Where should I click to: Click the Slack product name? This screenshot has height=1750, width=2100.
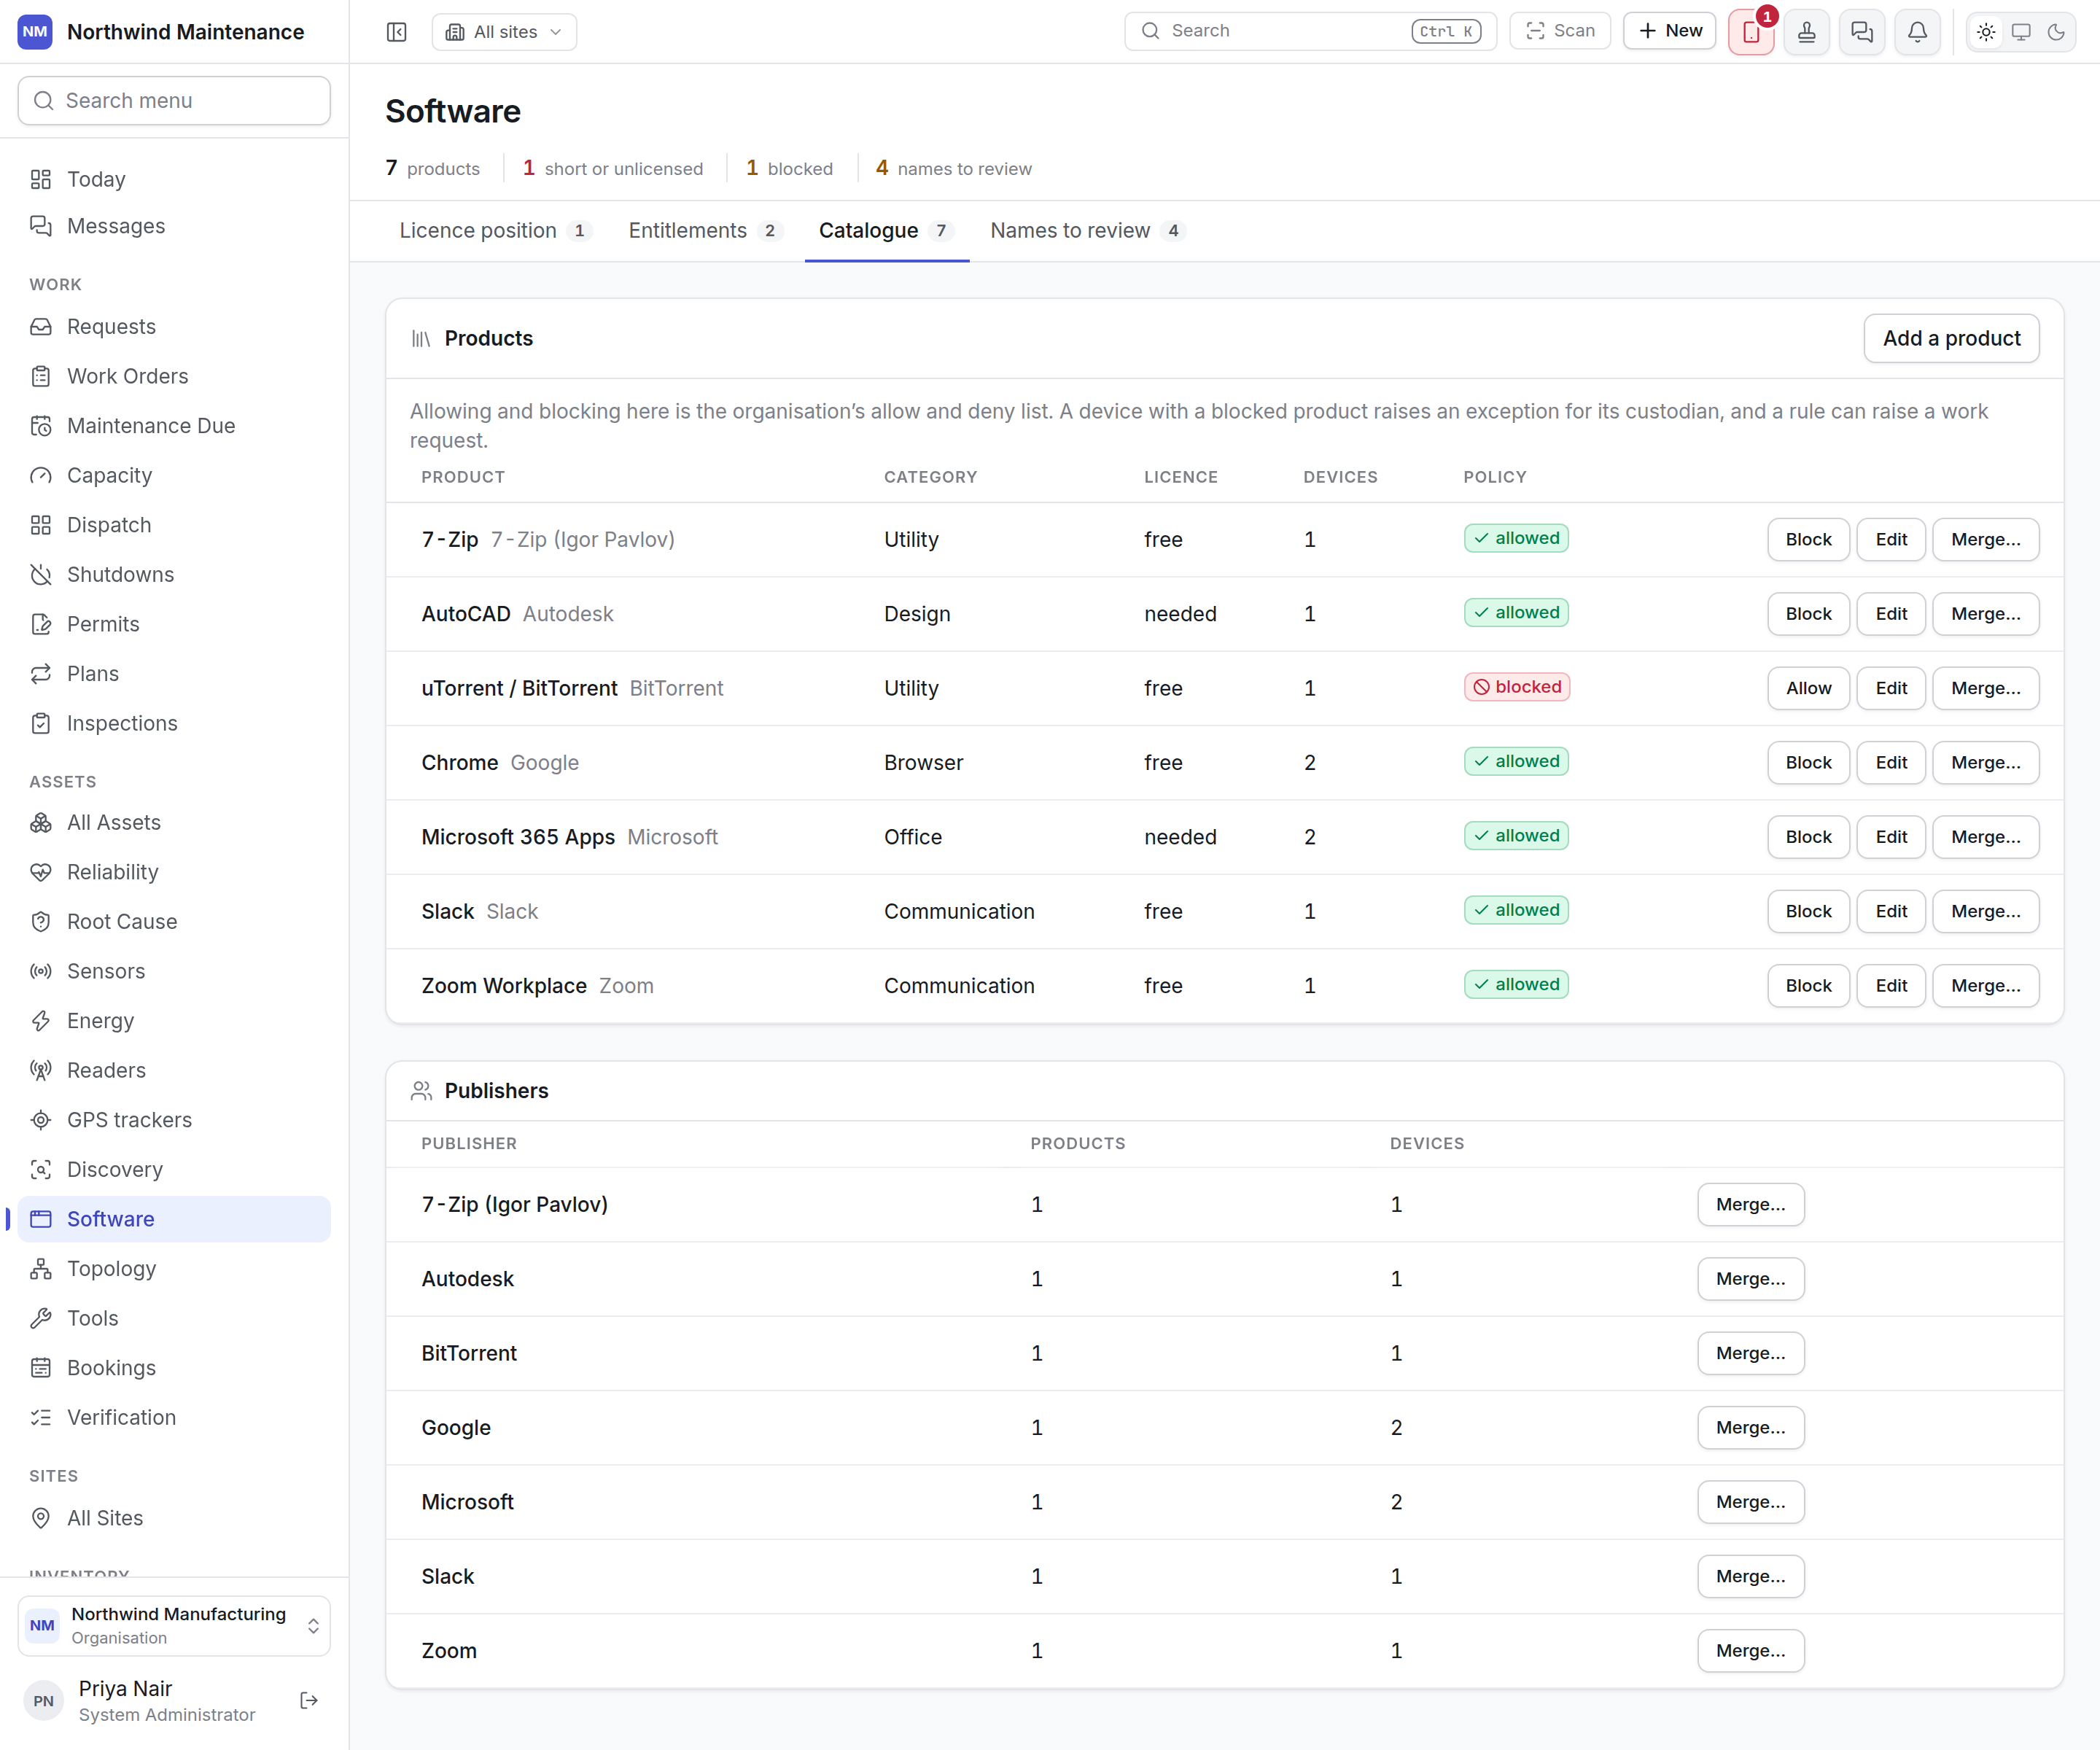tap(447, 911)
